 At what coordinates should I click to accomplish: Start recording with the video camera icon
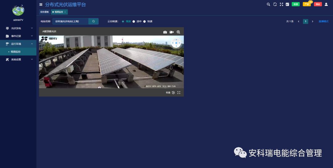(x=172, y=32)
